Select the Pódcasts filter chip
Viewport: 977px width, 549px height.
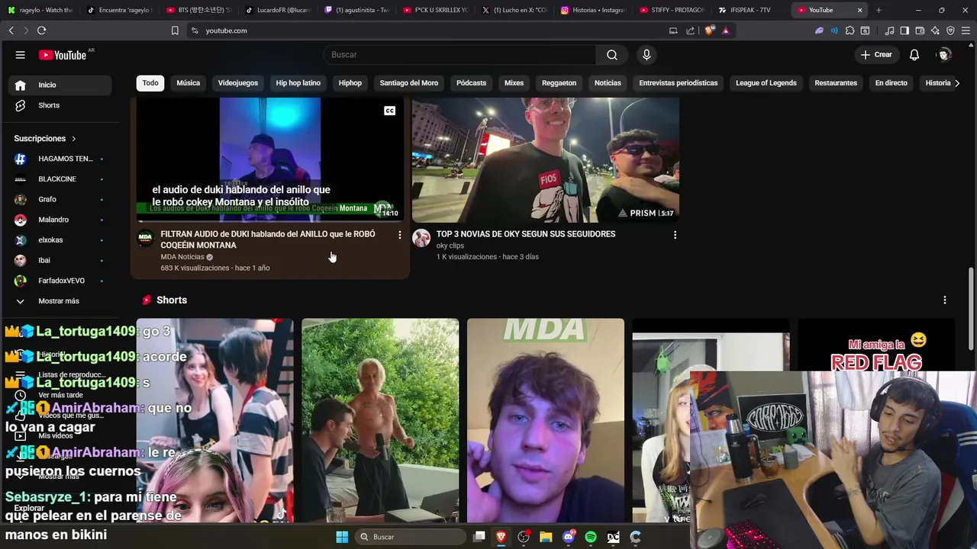tap(471, 83)
